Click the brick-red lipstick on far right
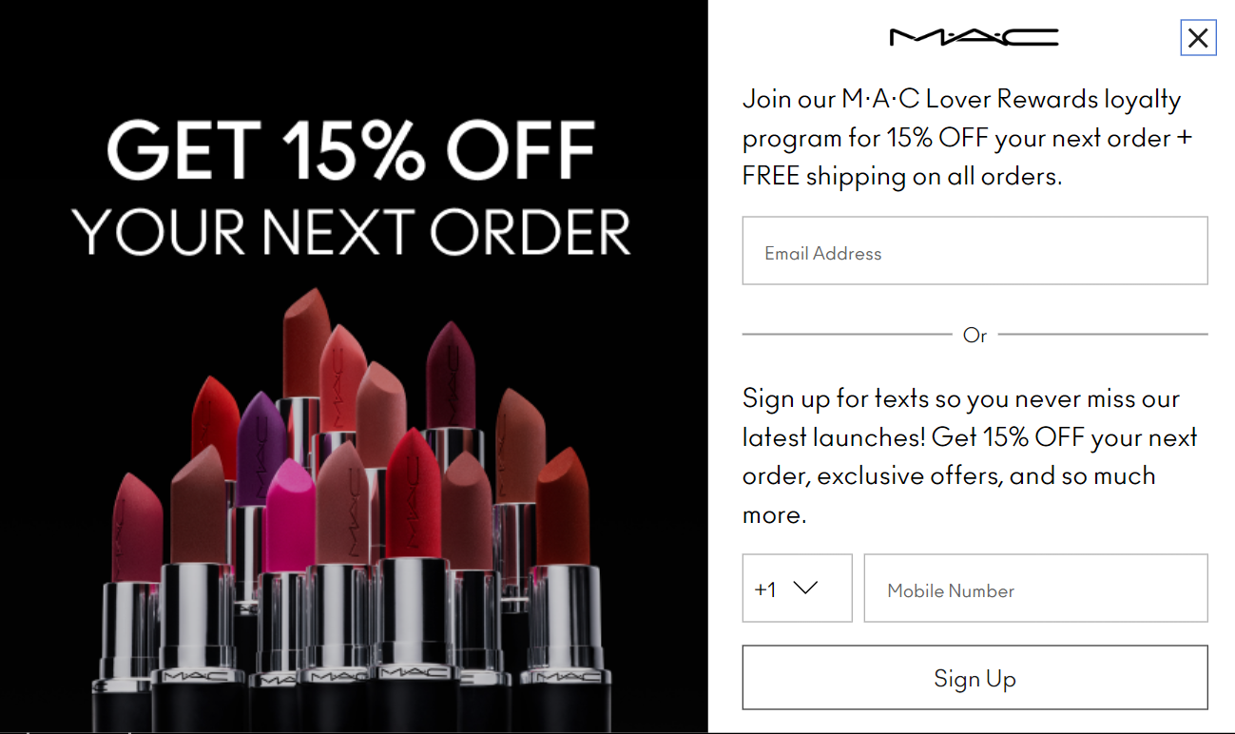This screenshot has height=734, width=1235. coord(563,509)
